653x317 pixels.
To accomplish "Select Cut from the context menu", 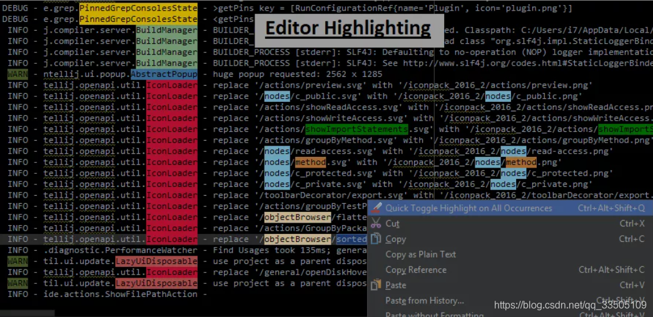I will pos(510,223).
